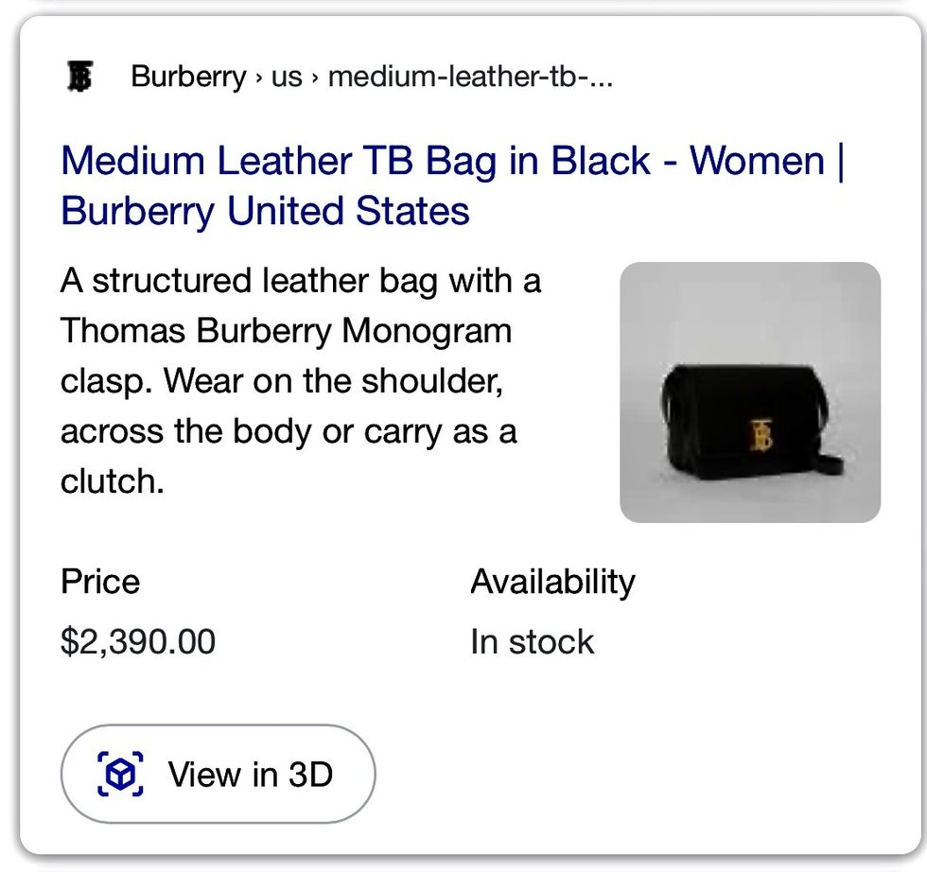Click the In stock status text
Viewport: 927px width, 872px height.
coord(533,641)
